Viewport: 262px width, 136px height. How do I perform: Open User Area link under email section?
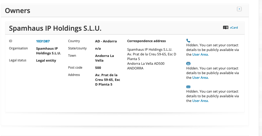click(x=201, y=101)
